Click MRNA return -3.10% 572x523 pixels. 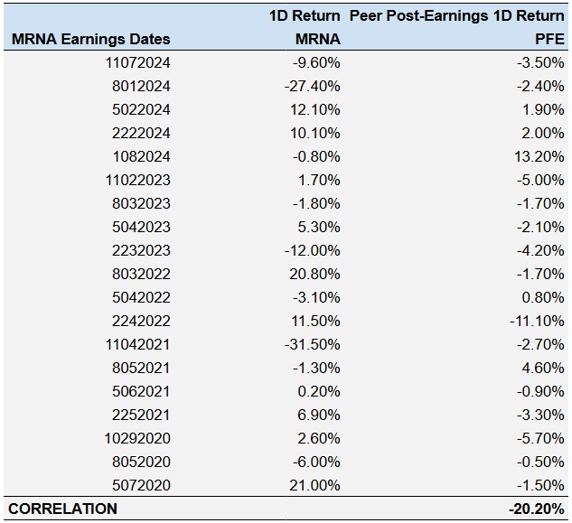pos(316,297)
